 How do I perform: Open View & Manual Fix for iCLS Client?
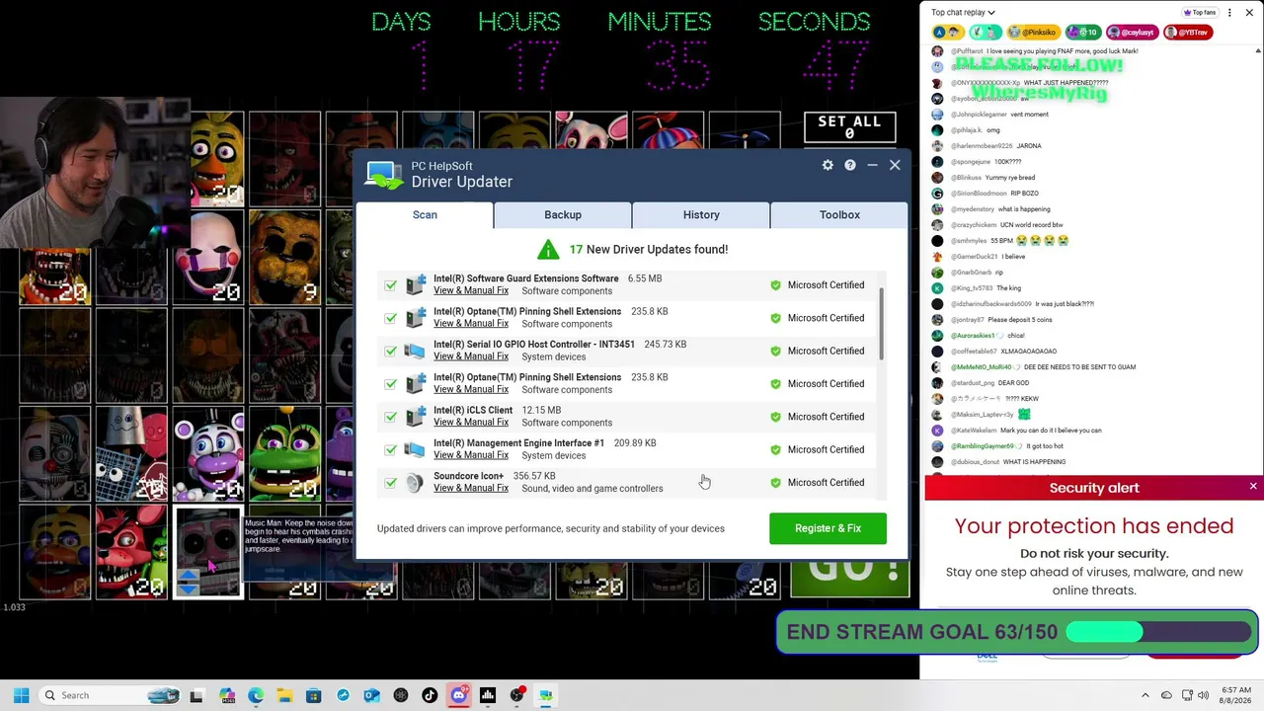pyautogui.click(x=471, y=423)
